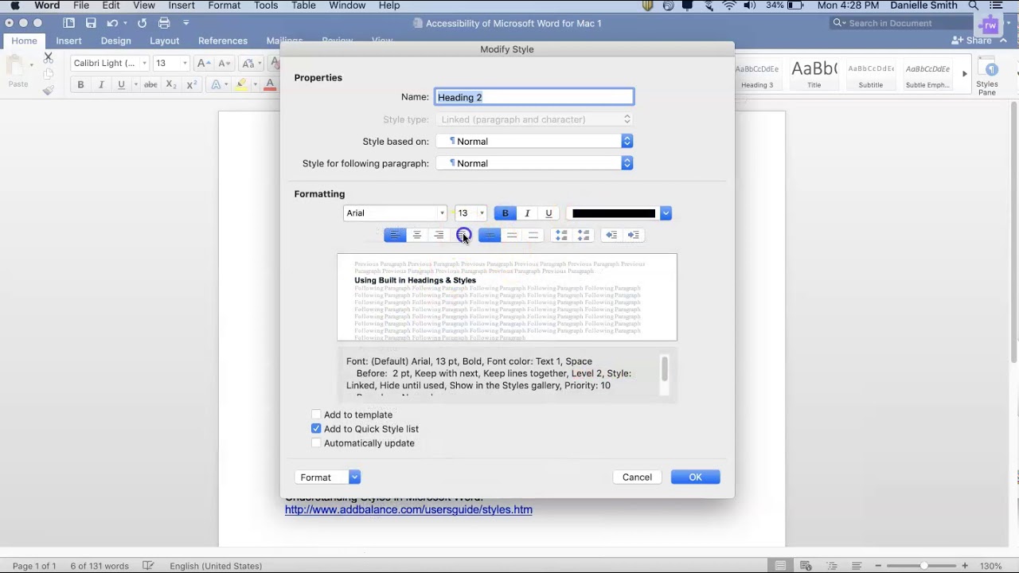This screenshot has height=573, width=1019.
Task: Click the Print icon in title bar
Action: tap(164, 23)
